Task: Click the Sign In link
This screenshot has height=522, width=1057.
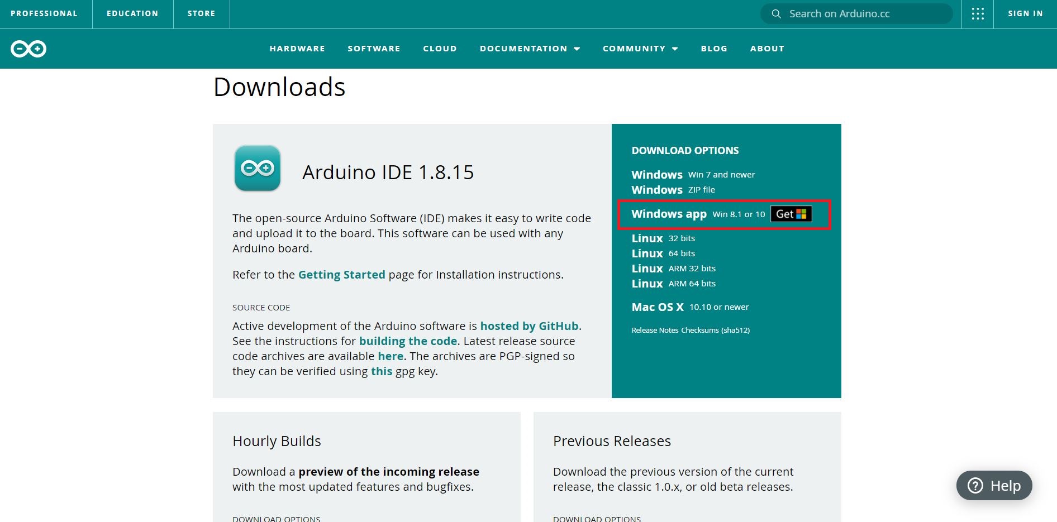Action: pos(1025,13)
